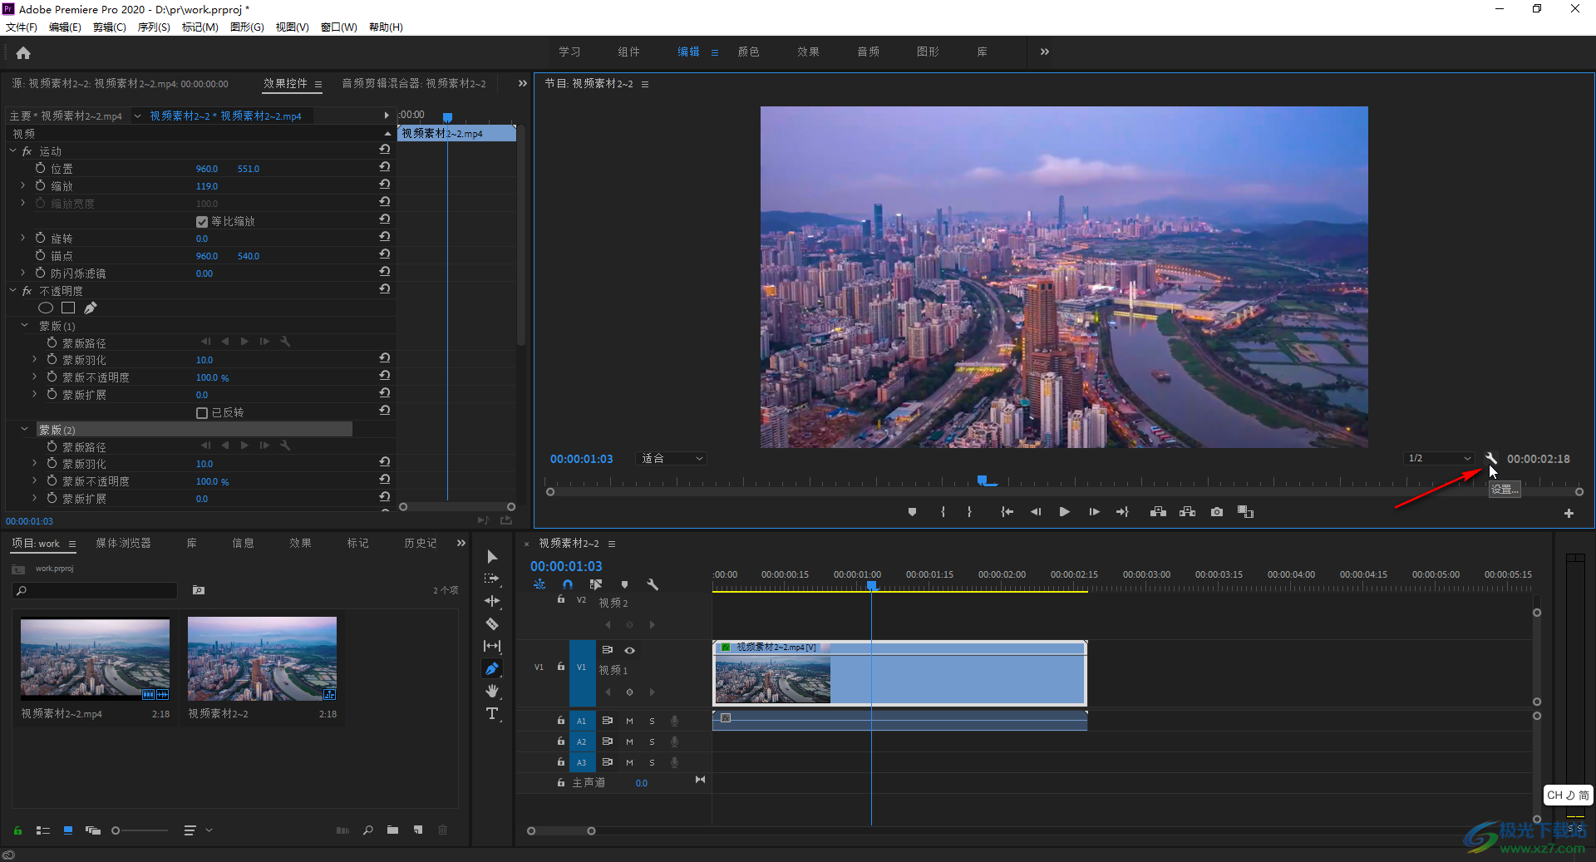
Task: Select the Ripple Edit tool
Action: [492, 601]
